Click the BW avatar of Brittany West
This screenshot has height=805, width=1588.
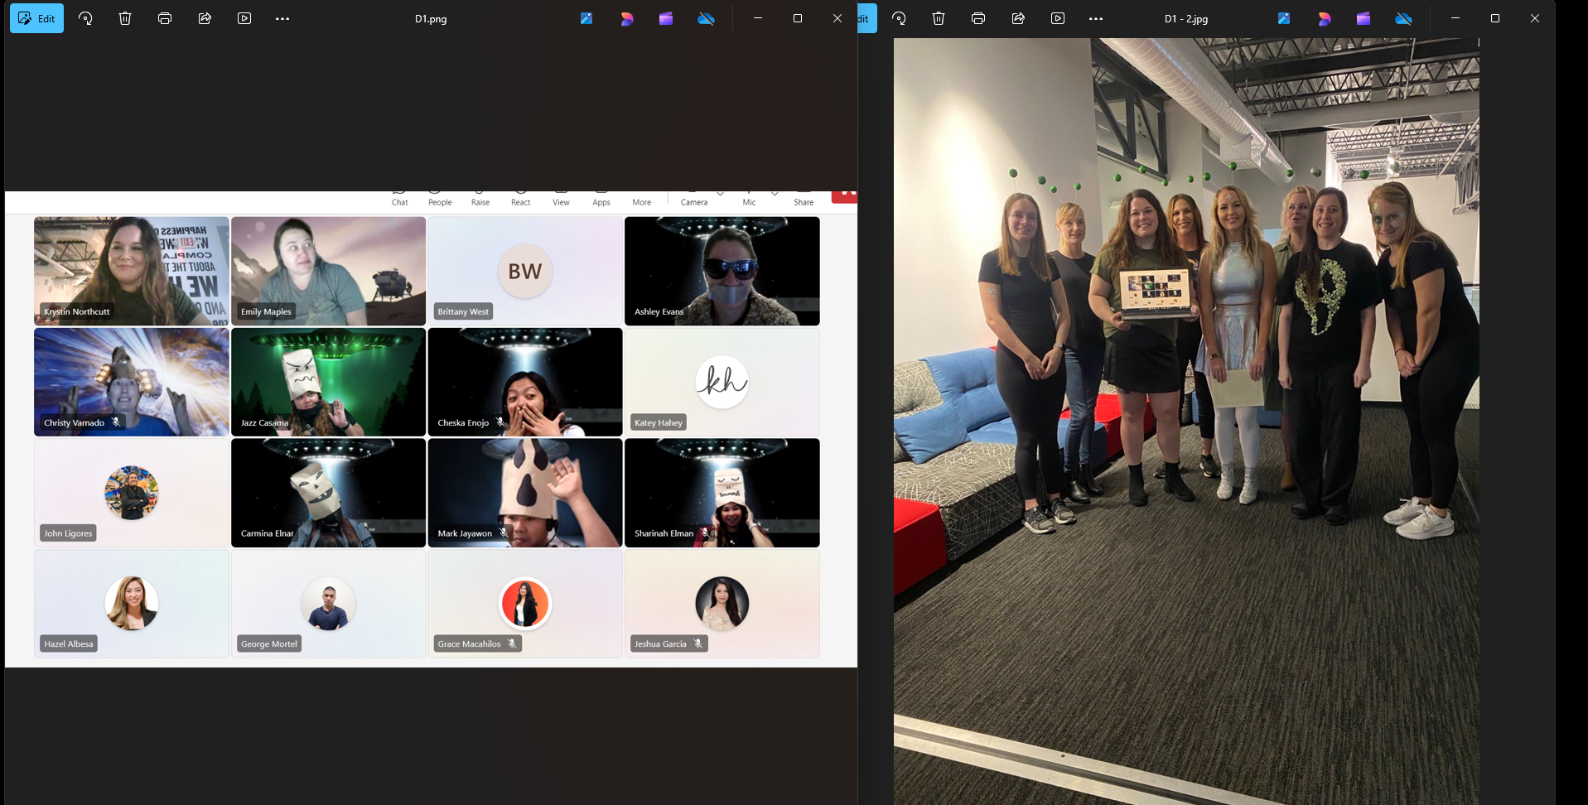[x=525, y=271]
